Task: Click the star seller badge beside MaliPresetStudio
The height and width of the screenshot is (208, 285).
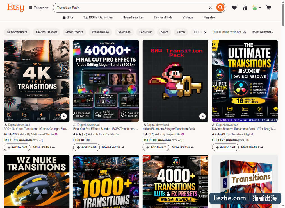Action: click(56, 134)
